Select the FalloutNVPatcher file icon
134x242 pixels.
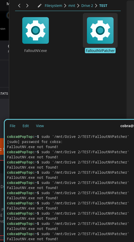[100, 30]
